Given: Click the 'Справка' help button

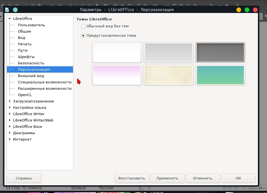Looking at the screenshot, I should 24,178.
